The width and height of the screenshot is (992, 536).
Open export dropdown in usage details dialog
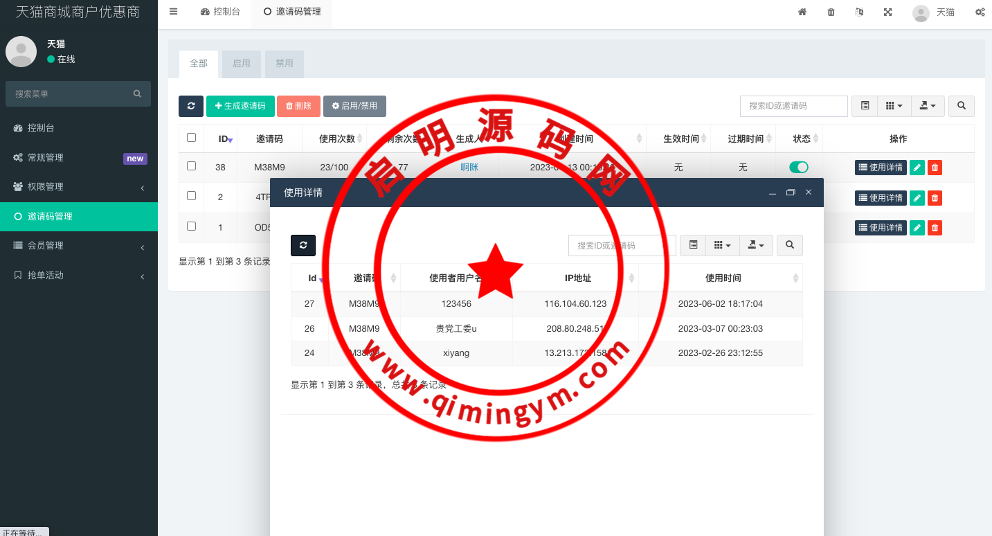(756, 245)
